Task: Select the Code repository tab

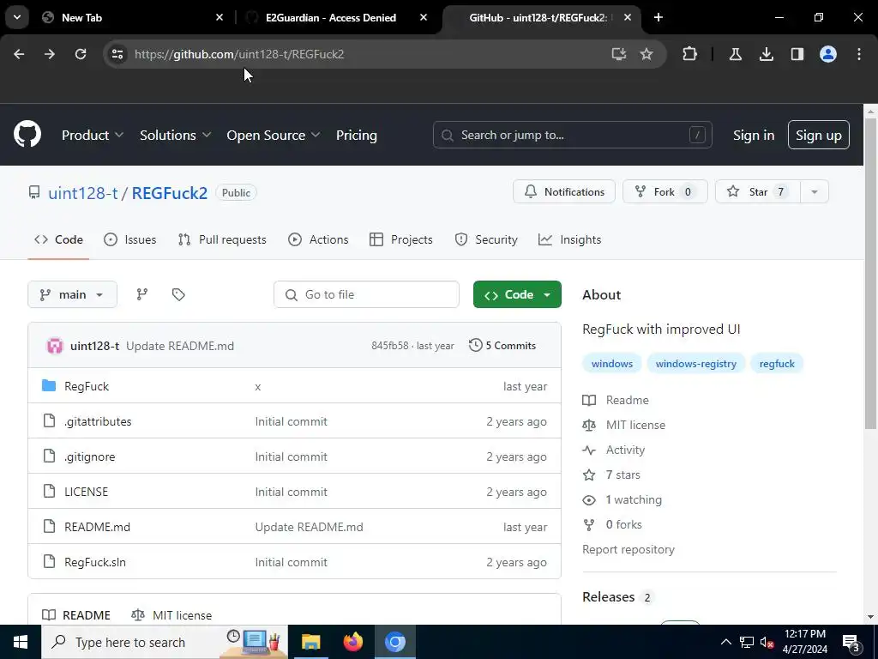Action: coord(59,240)
